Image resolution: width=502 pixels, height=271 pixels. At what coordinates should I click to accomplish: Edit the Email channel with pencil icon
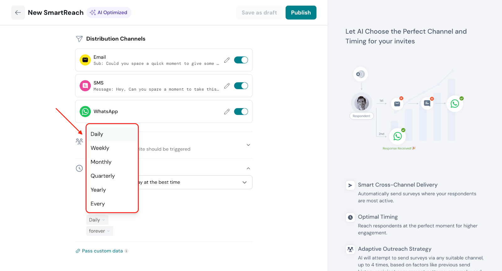click(x=227, y=60)
